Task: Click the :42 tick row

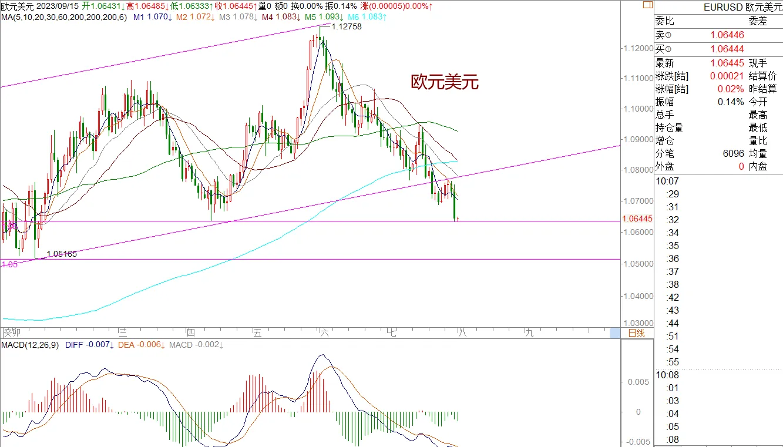Action: (673, 297)
